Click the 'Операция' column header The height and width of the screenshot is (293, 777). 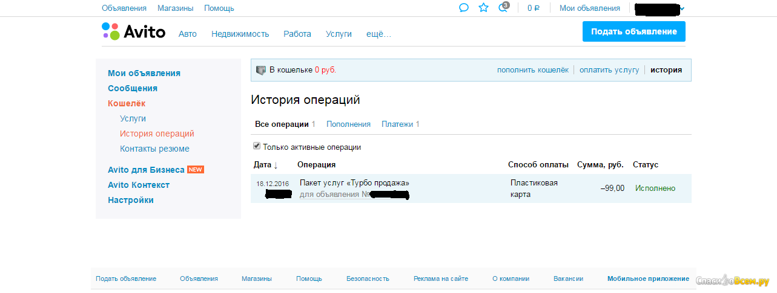pyautogui.click(x=316, y=164)
